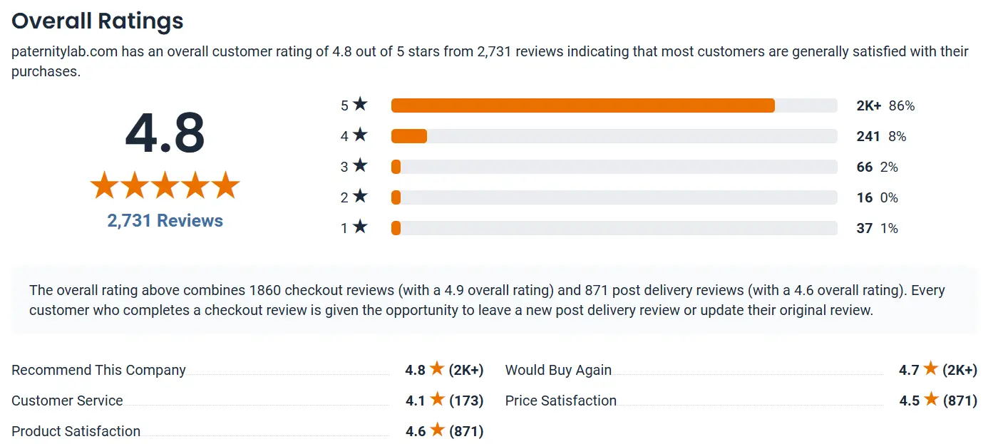Screen dimensions: 993x444
Task: Click the 2K+ count for 5-star reviews
Action: 870,105
